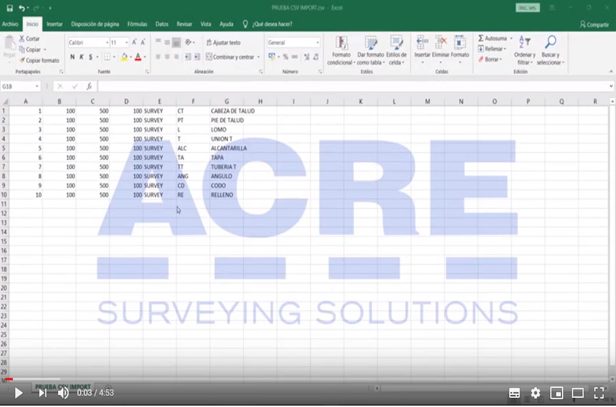Click the Pegar (paste) clipboard icon
The height and width of the screenshot is (407, 616).
point(9,42)
